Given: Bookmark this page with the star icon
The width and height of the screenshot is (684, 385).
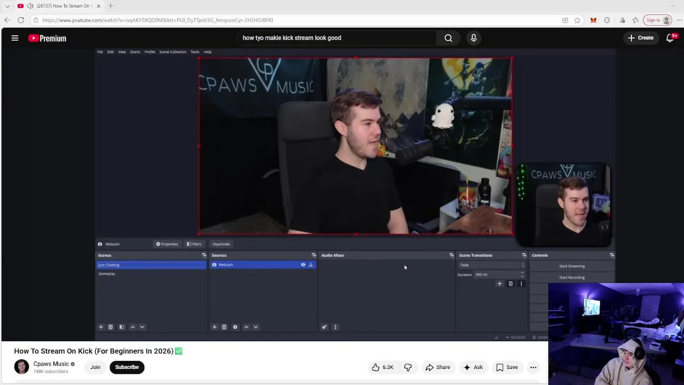Looking at the screenshot, I should [577, 20].
